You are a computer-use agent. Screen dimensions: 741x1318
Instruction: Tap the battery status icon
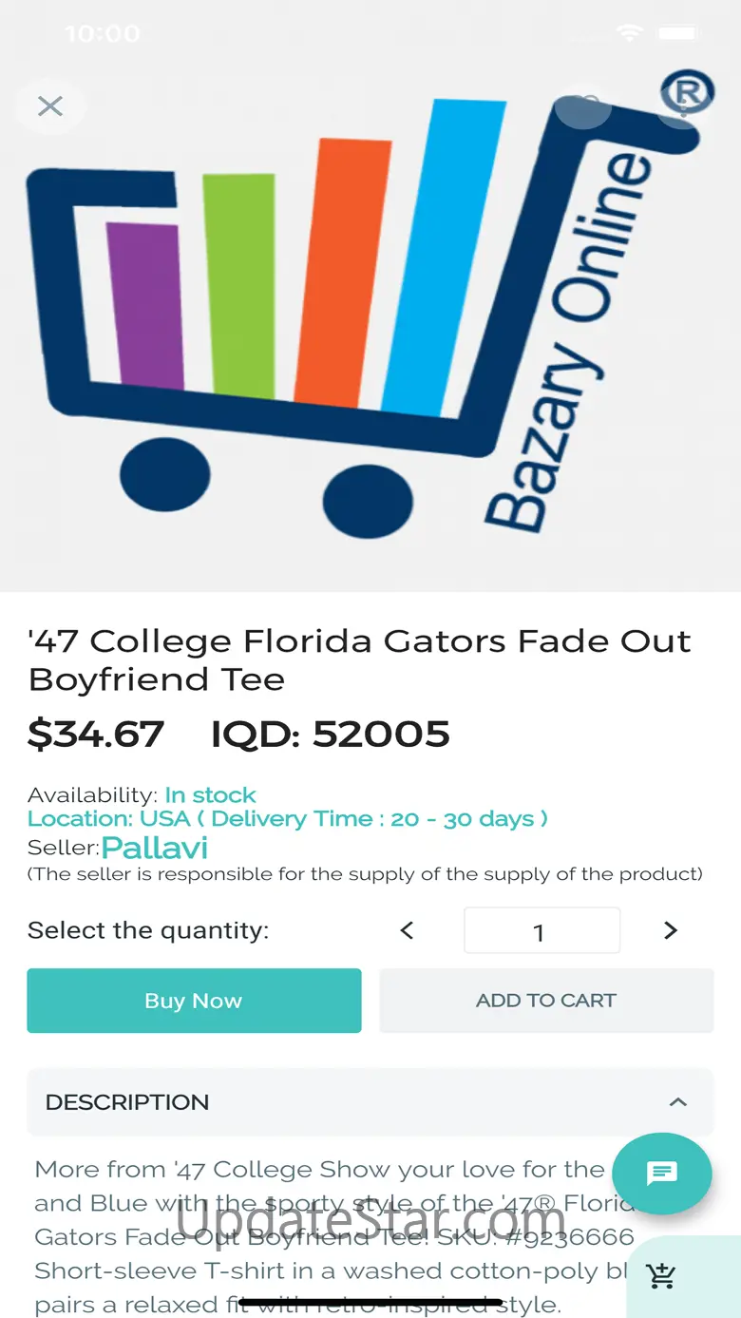tap(678, 33)
